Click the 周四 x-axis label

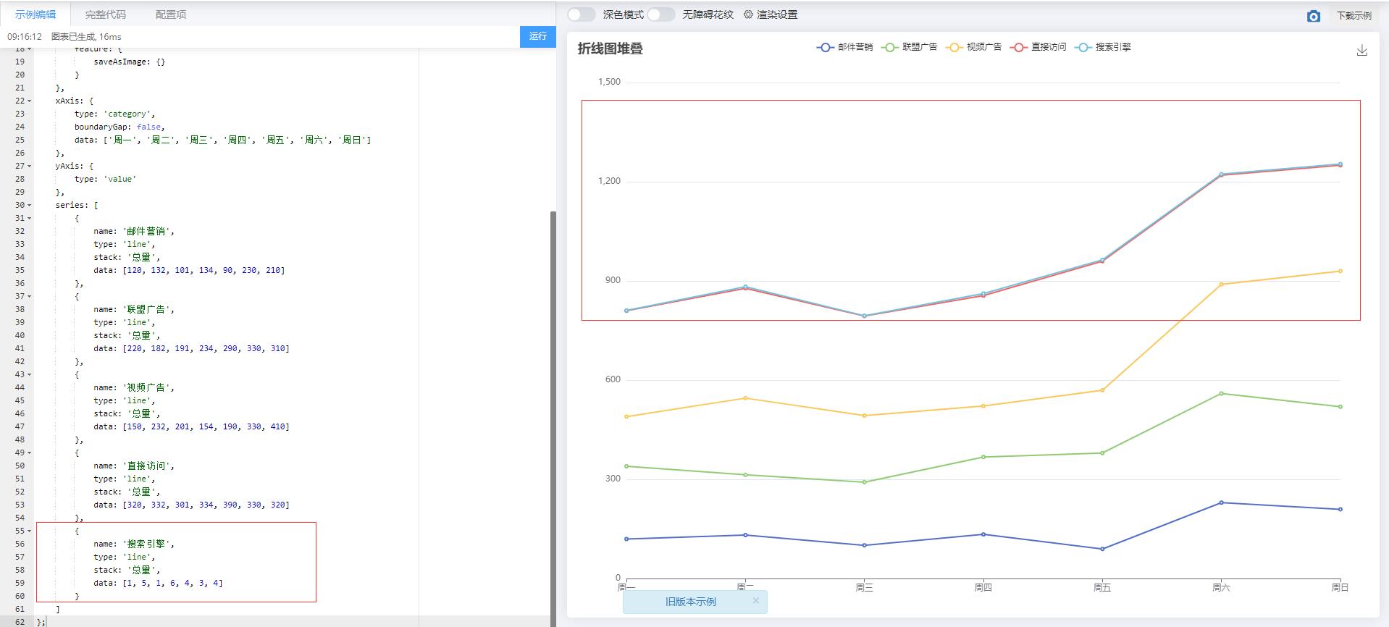tap(983, 587)
